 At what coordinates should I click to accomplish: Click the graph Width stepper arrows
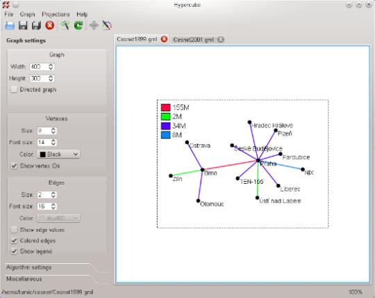point(51,67)
